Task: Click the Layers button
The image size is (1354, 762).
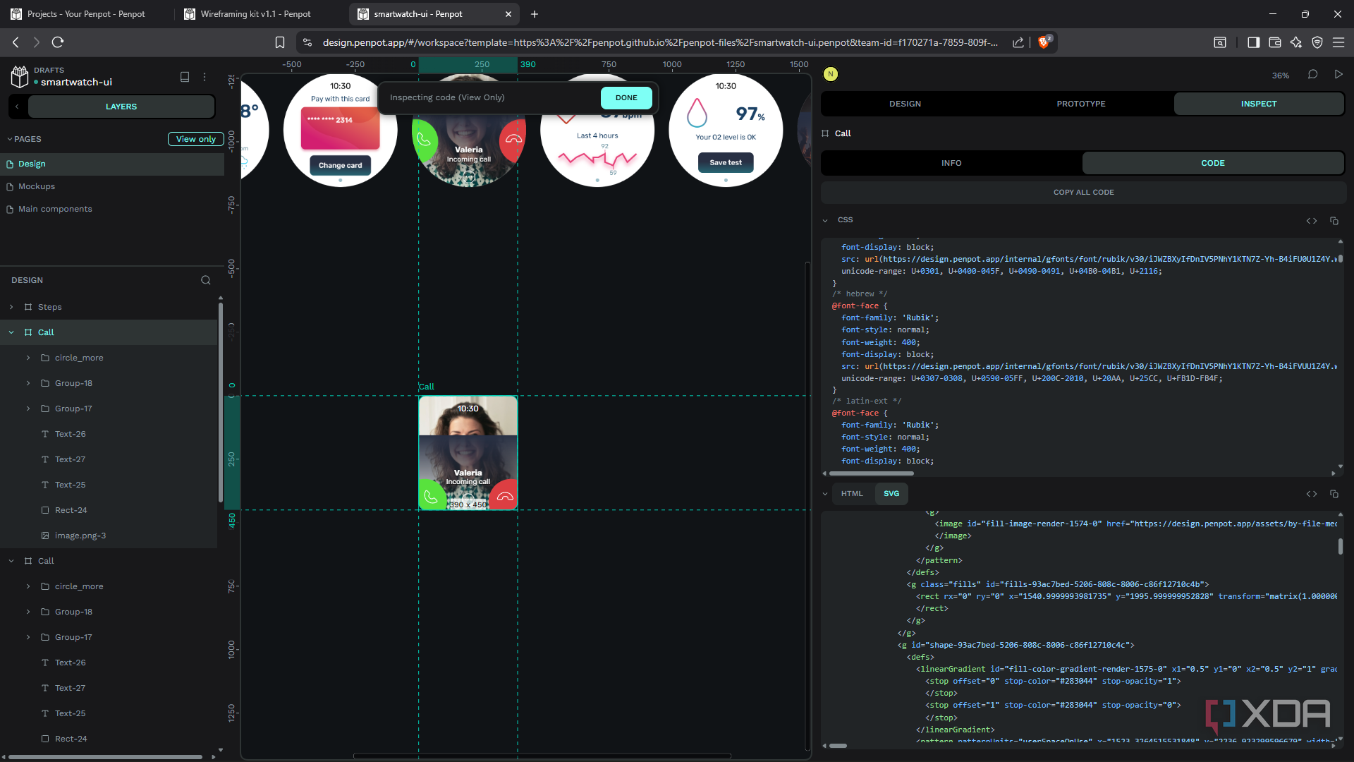Action: tap(121, 107)
